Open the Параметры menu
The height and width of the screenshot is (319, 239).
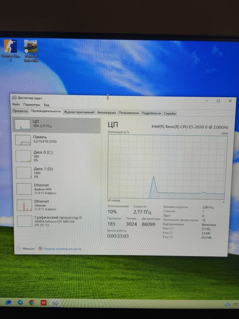(x=32, y=104)
